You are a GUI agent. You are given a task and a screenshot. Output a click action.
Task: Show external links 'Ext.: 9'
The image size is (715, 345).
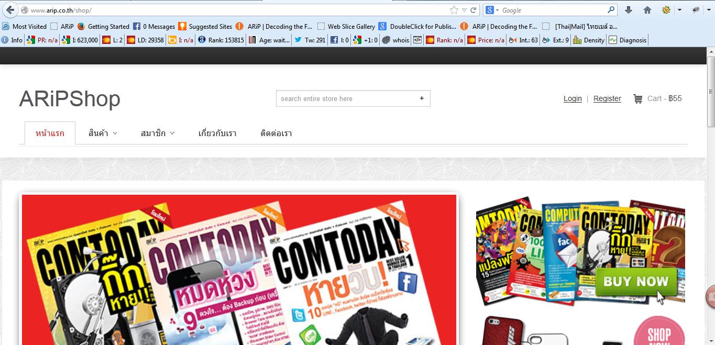556,40
